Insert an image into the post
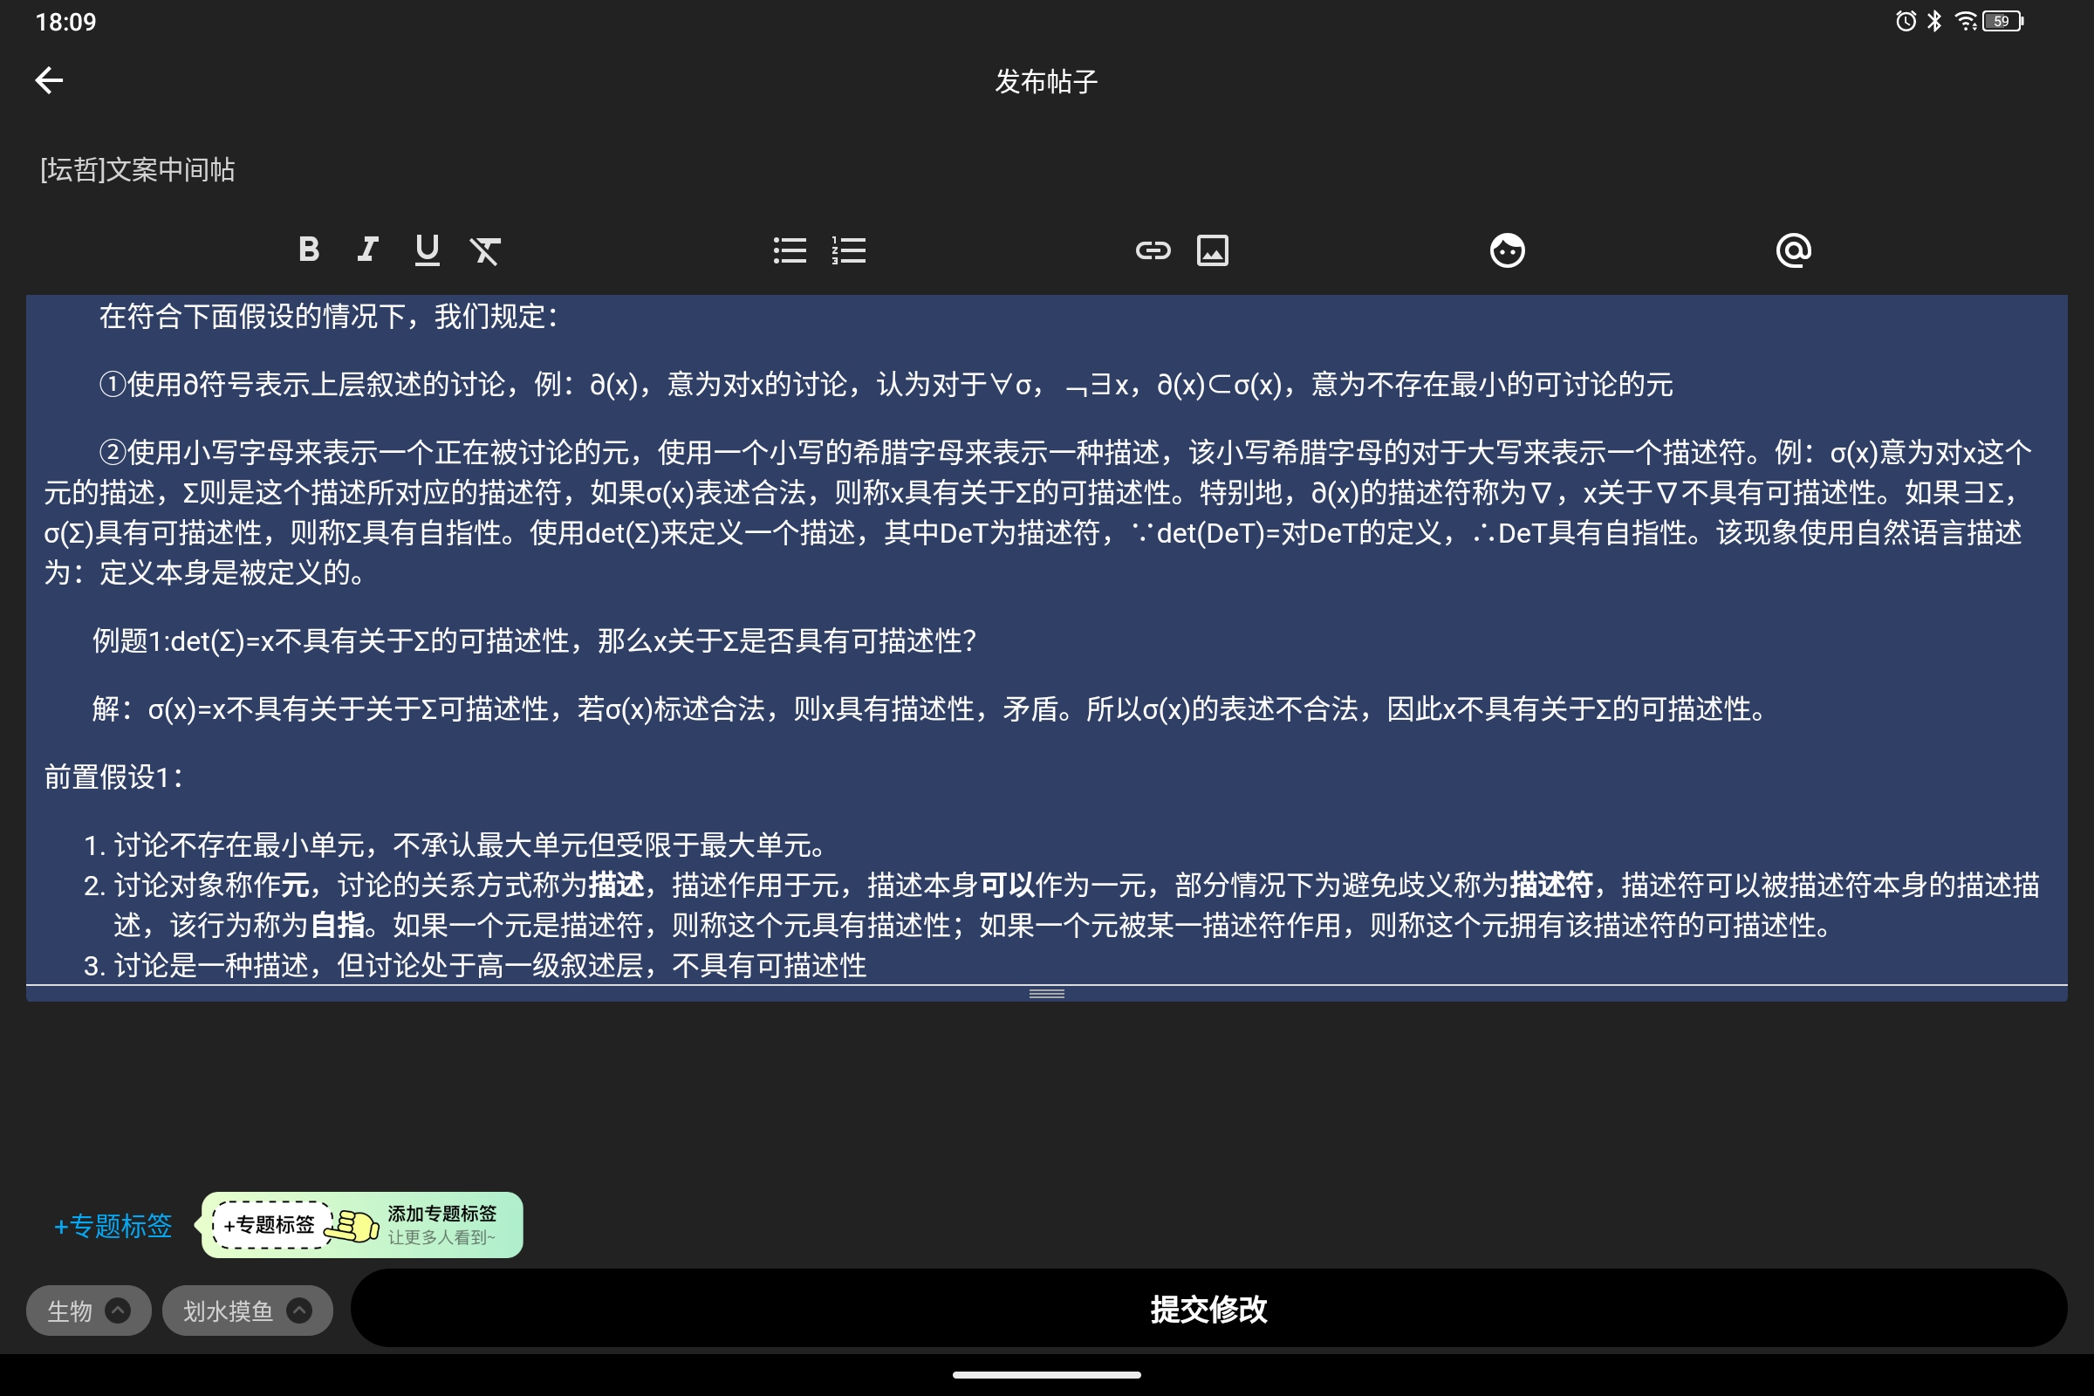 [1213, 250]
